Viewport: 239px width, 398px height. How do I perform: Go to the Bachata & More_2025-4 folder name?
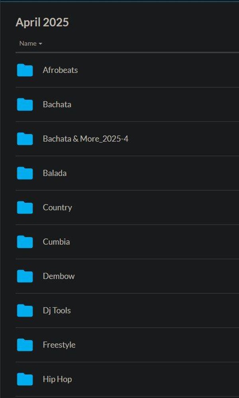click(86, 139)
